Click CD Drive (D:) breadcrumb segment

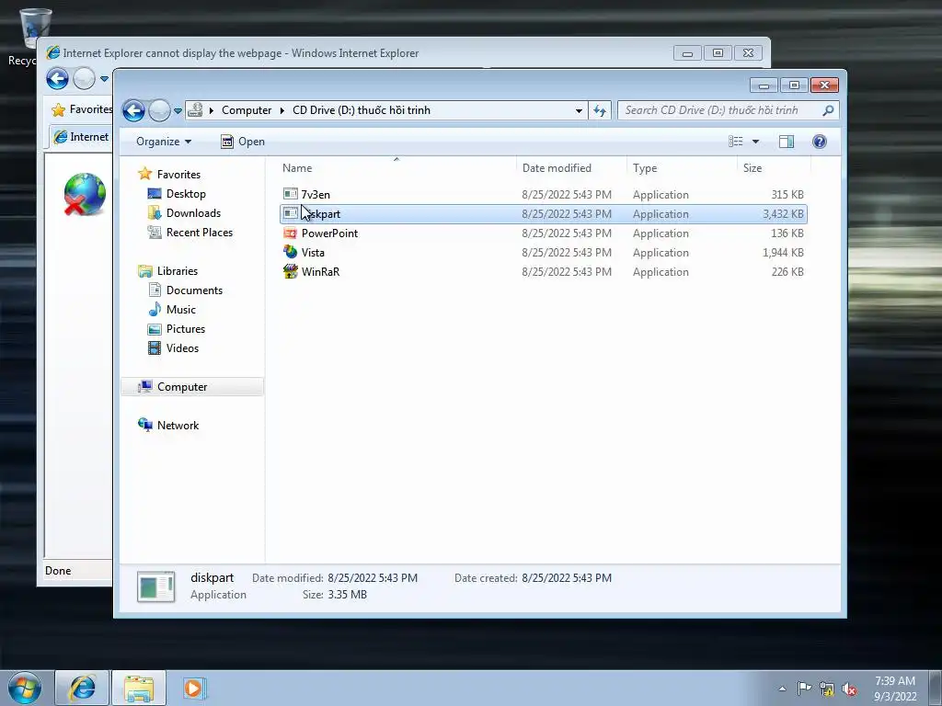tap(361, 110)
